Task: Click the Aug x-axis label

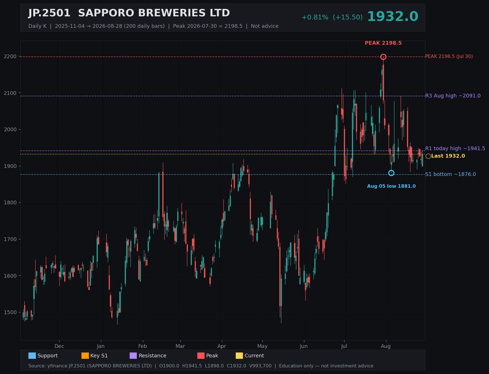Action: coord(386,346)
